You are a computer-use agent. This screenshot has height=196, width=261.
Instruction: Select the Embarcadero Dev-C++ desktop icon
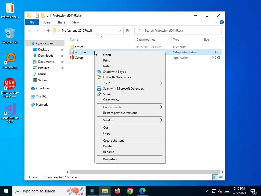point(10,88)
